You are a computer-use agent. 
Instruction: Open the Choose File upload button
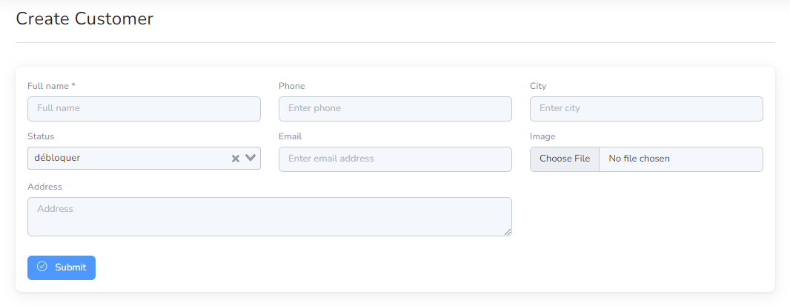coord(565,159)
